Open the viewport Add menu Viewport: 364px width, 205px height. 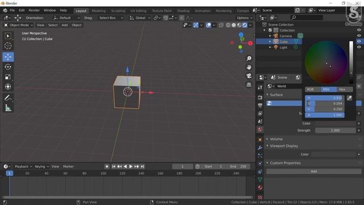coord(64,25)
